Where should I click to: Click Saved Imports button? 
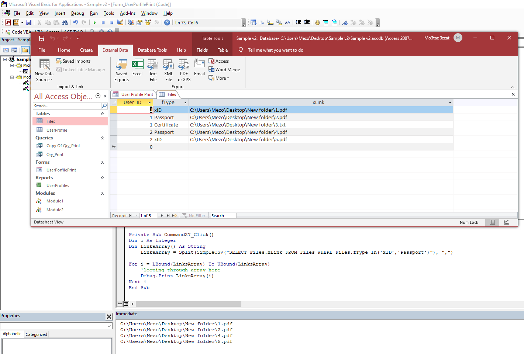pos(73,61)
